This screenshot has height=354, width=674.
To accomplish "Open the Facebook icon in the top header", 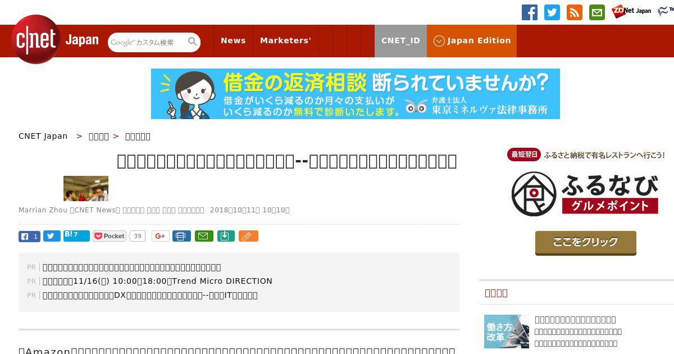I will pyautogui.click(x=530, y=12).
